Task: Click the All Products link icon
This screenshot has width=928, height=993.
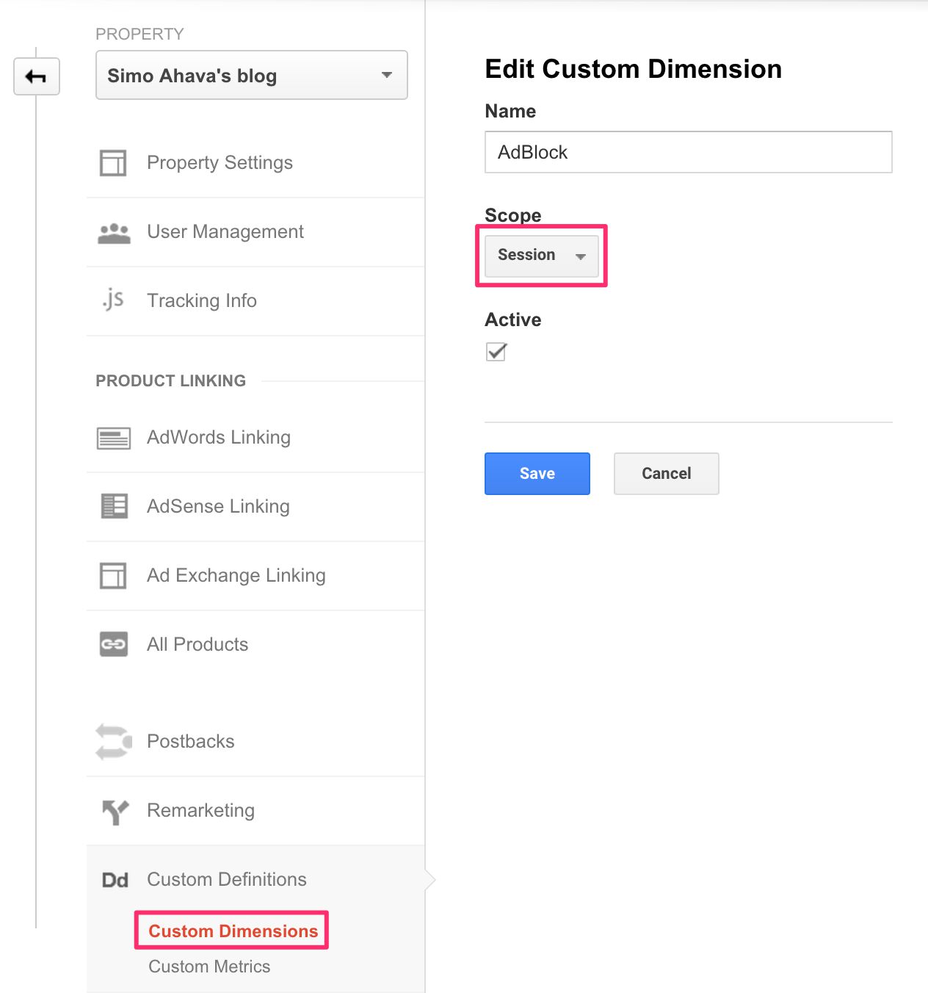Action: tap(114, 644)
